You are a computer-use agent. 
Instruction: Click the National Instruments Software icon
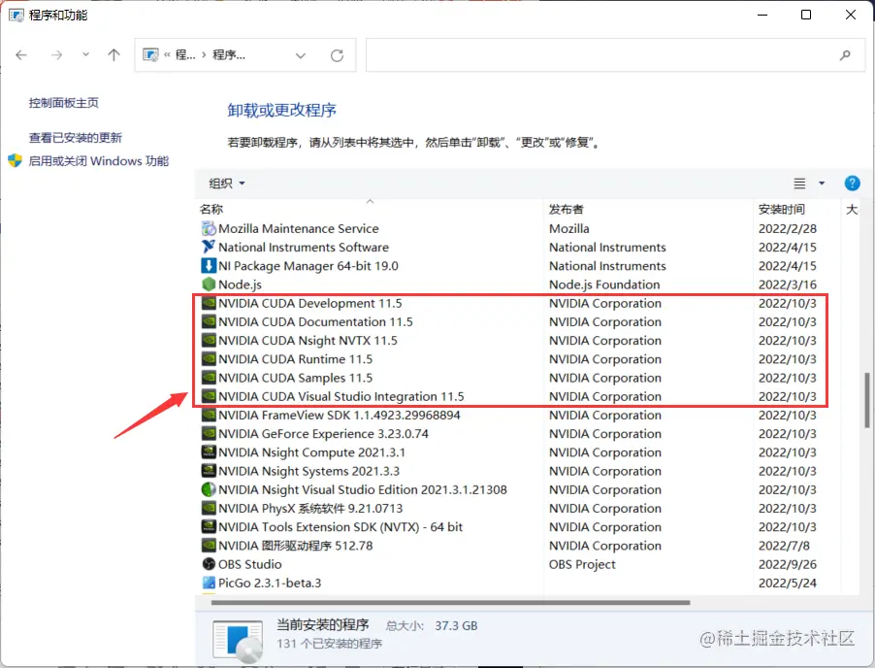pyautogui.click(x=209, y=247)
